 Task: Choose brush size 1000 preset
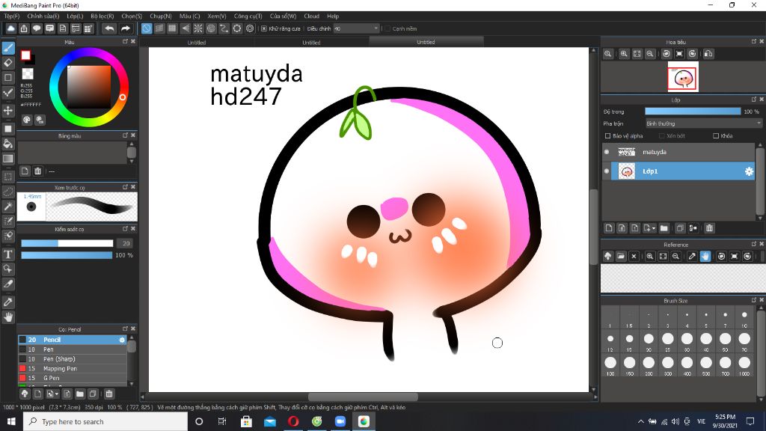pos(744,365)
